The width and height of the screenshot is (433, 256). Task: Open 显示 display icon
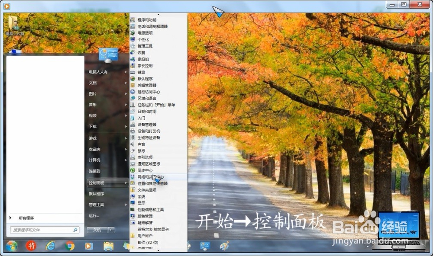tap(133, 203)
